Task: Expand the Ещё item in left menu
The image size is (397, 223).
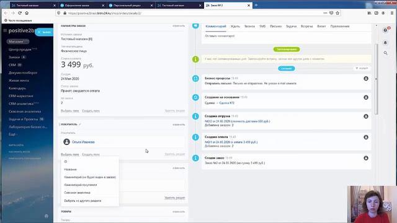Action: coord(13,134)
